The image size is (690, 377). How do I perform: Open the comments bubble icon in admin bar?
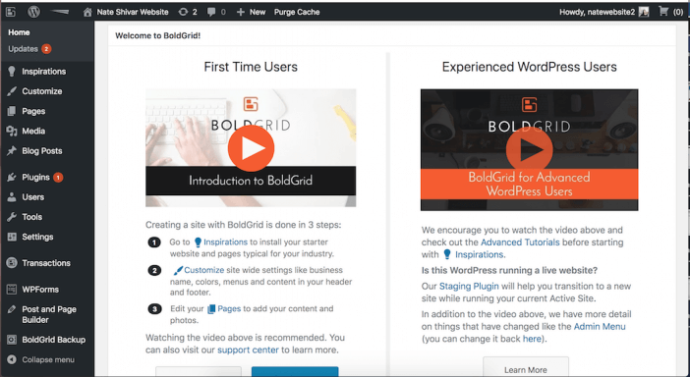click(x=211, y=12)
